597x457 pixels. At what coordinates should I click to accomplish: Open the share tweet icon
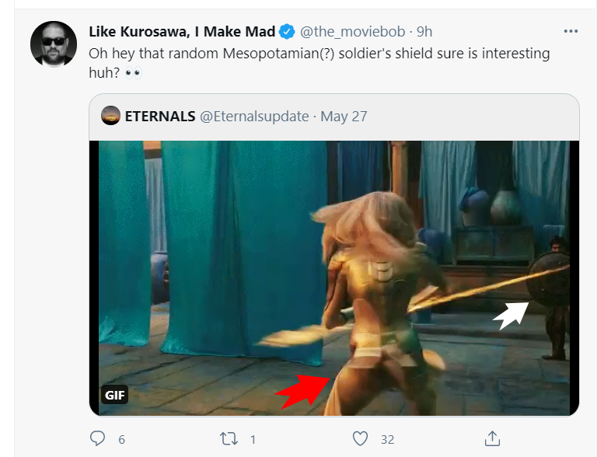[x=491, y=438]
